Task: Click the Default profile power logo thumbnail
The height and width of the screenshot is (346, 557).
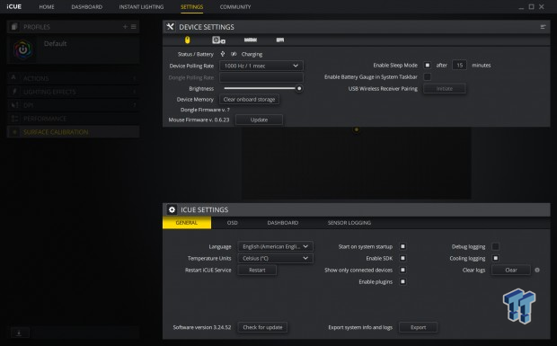Action: click(22, 49)
